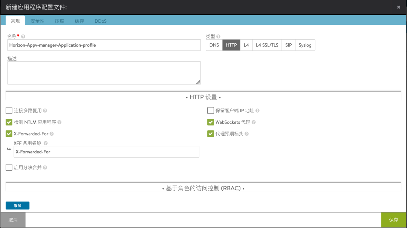
Task: Click the 描述 textarea resize handle
Action: click(x=198, y=82)
